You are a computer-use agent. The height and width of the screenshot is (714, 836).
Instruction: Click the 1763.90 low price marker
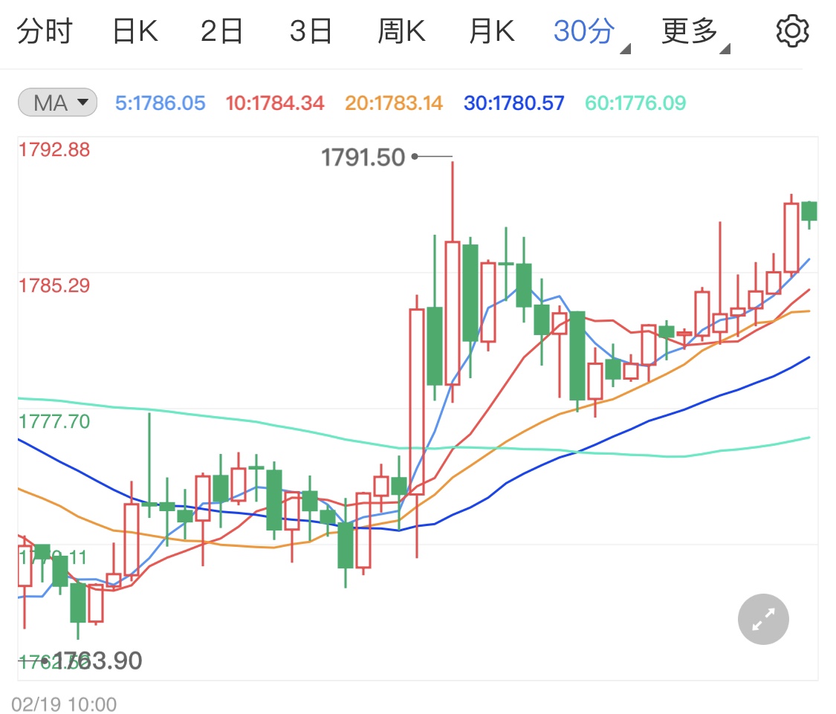pos(97,660)
